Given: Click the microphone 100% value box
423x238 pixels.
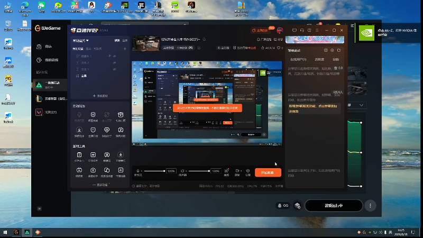Looking at the screenshot, I should pos(171,171).
